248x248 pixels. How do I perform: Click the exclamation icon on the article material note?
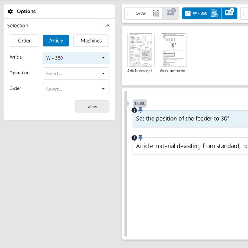134,138
